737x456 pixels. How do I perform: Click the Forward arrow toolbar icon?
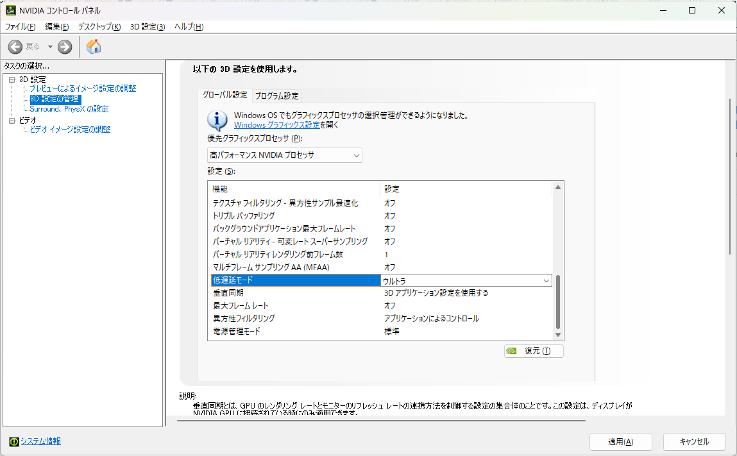coord(65,47)
